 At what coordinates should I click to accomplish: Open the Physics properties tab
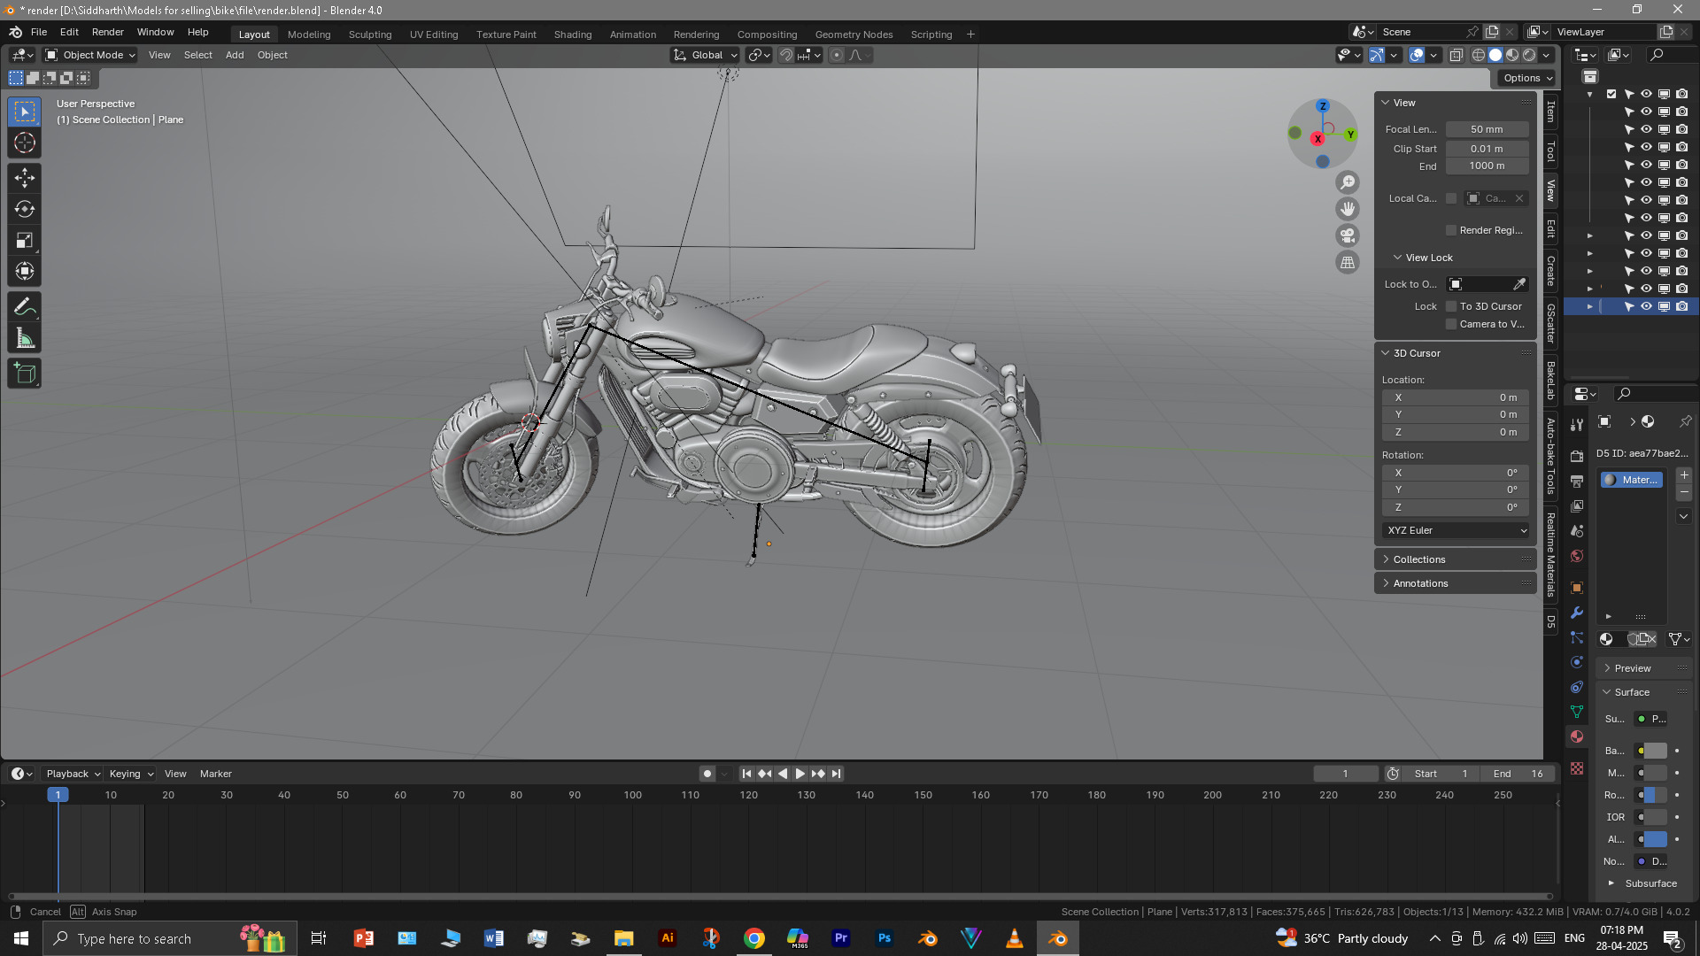[1577, 662]
